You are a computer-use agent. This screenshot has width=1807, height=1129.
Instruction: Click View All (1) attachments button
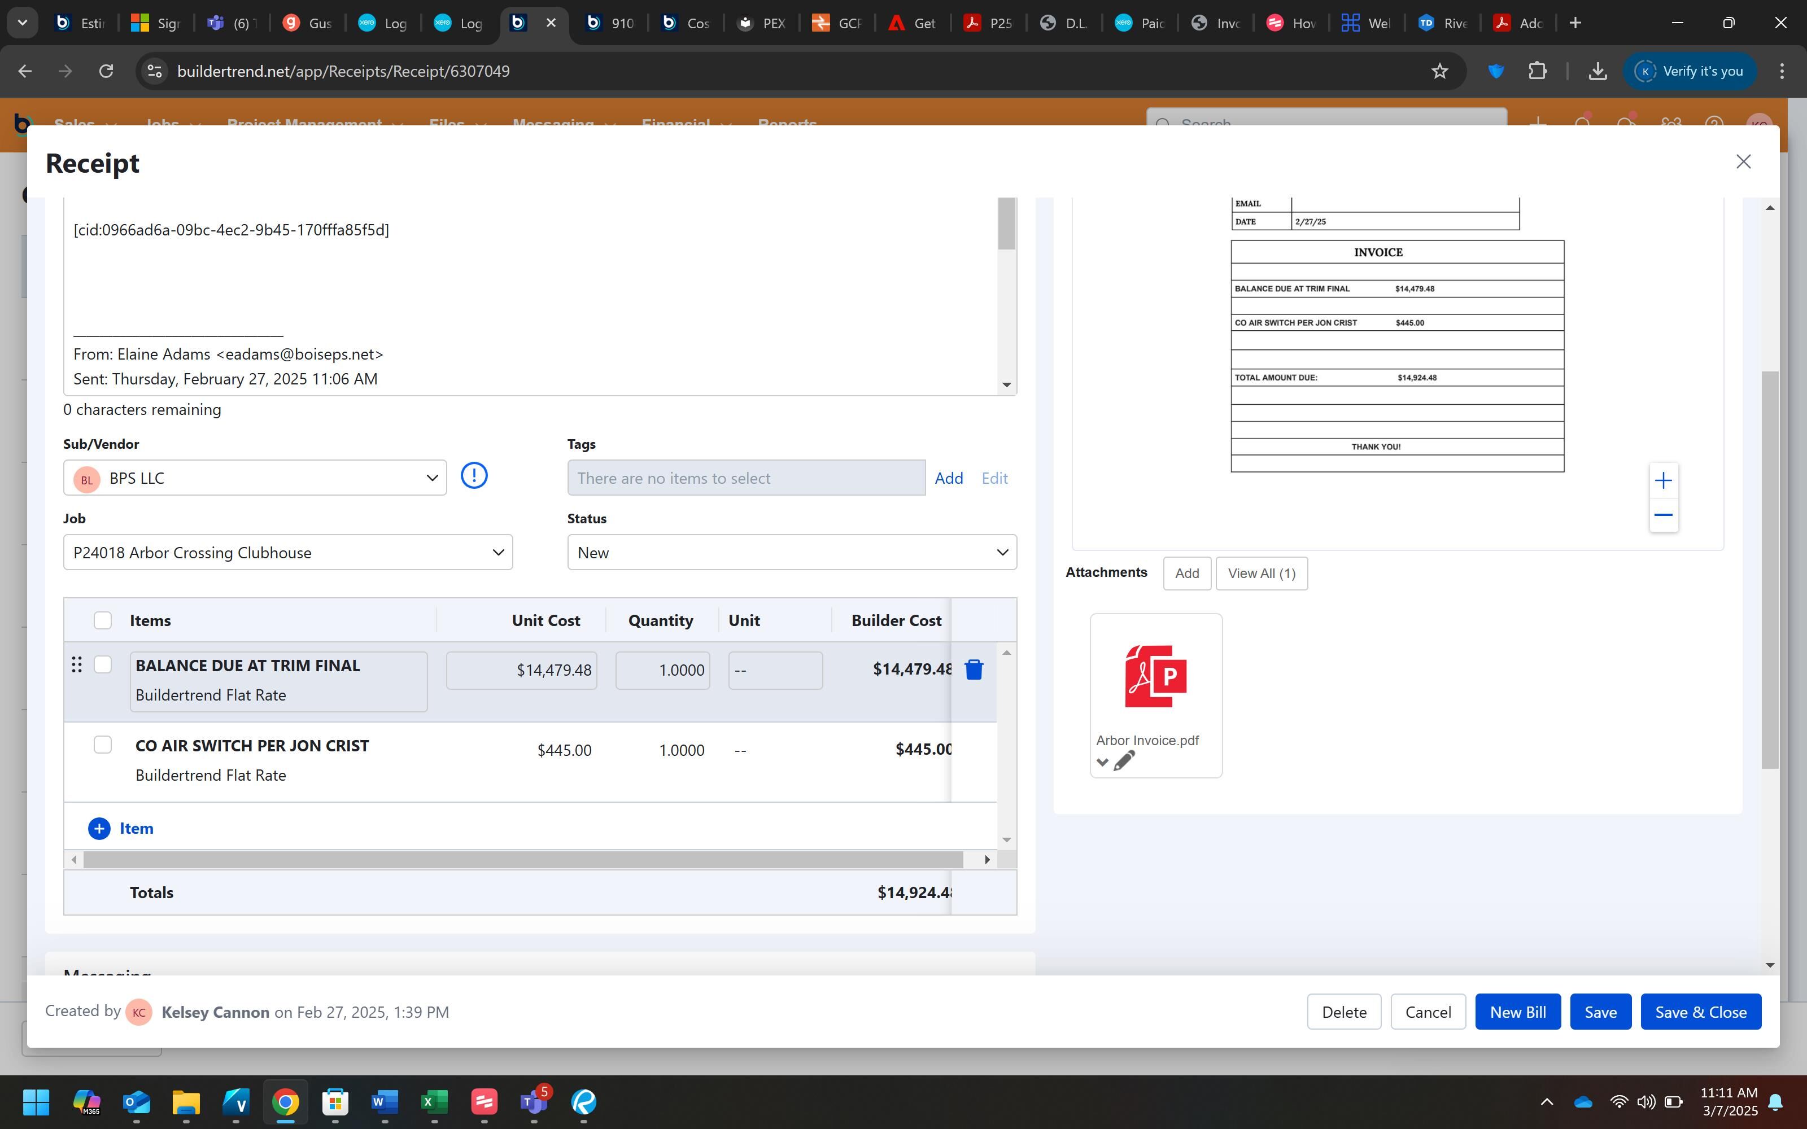click(1261, 574)
